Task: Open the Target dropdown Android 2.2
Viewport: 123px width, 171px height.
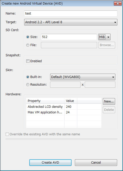Action: (71, 22)
